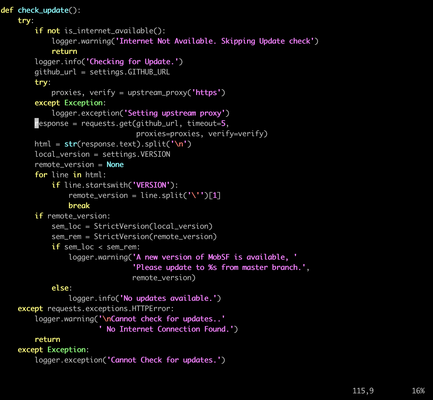Screen dimensions: 433x400
Task: Click line.startswith('VERSION') condition
Action: [x=119, y=185]
